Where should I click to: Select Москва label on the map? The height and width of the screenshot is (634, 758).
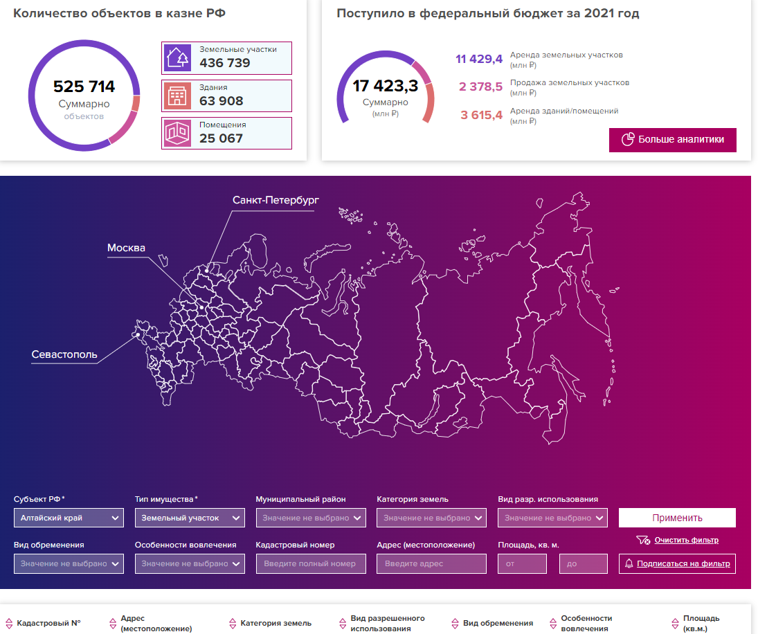pos(126,248)
